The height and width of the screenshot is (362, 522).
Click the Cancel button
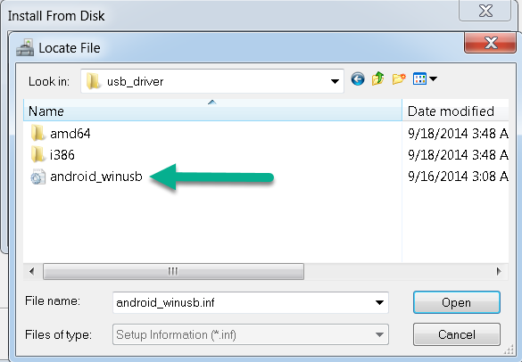[457, 334]
